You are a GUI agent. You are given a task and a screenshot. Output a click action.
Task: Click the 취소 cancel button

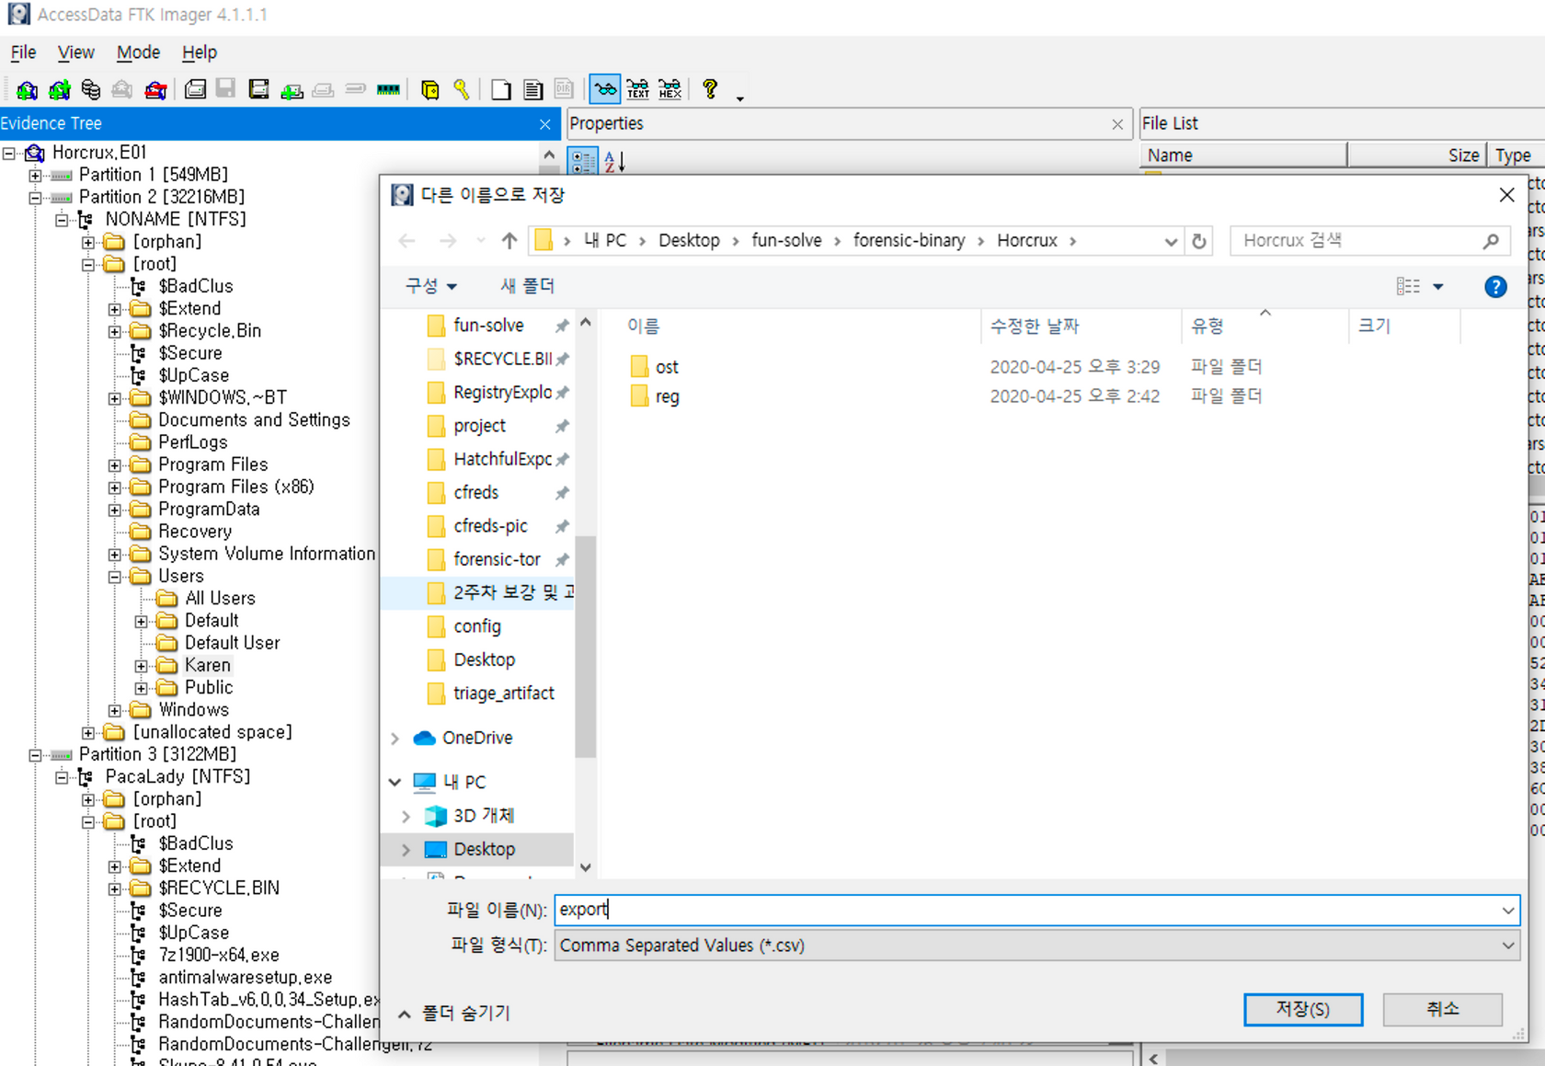[x=1442, y=1009]
